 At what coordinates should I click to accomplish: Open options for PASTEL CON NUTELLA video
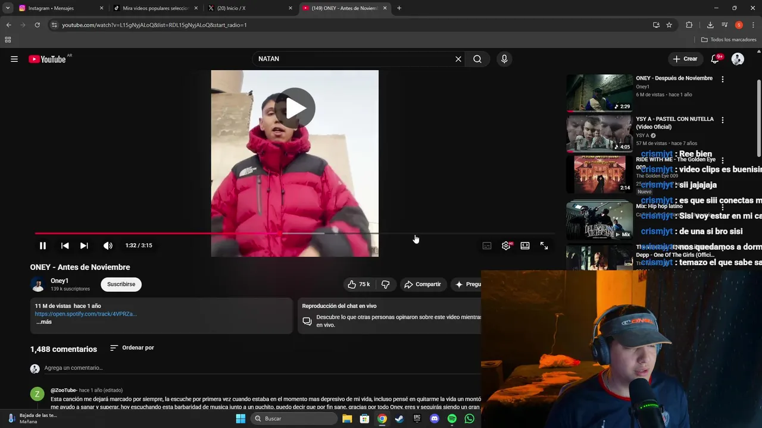723,119
